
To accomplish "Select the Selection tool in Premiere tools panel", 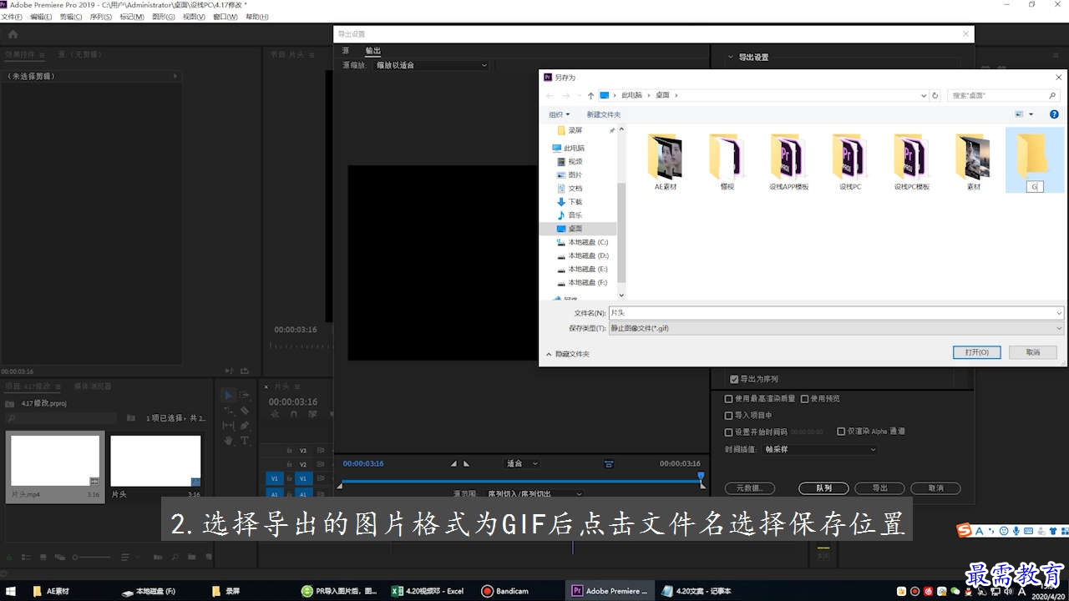I will pyautogui.click(x=228, y=396).
